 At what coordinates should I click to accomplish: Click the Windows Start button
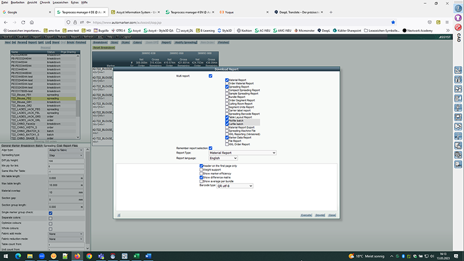(x=5, y=255)
